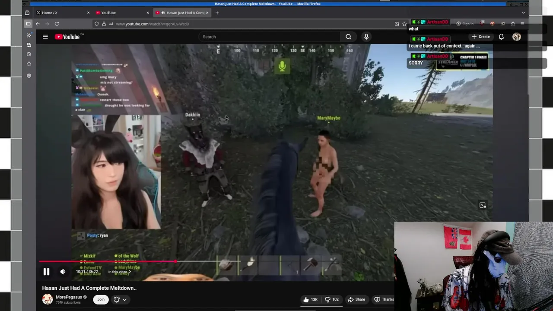Screen dimensions: 553x311
Task: Open YouTube hamburger guide menu
Action: click(45, 37)
